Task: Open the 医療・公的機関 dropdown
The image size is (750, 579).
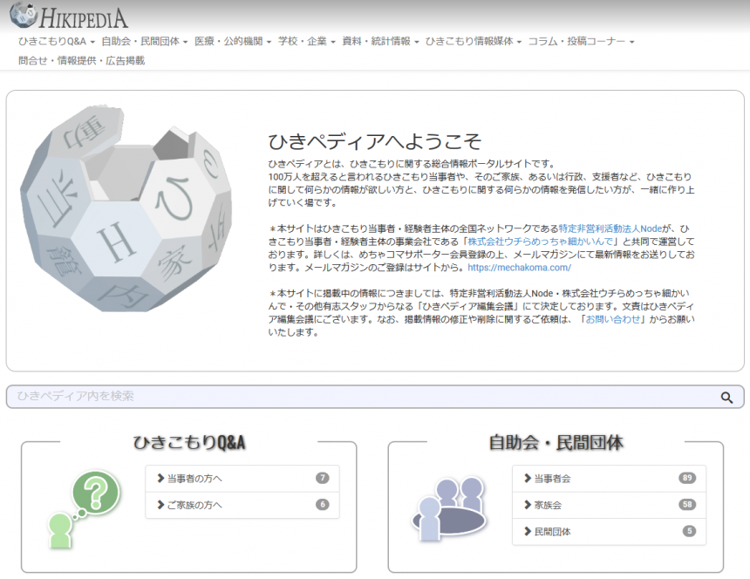Action: (x=233, y=41)
